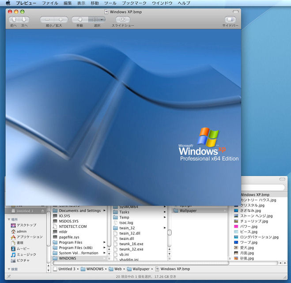Select the Move hand tool
The image size is (291, 283).
tap(80, 19)
